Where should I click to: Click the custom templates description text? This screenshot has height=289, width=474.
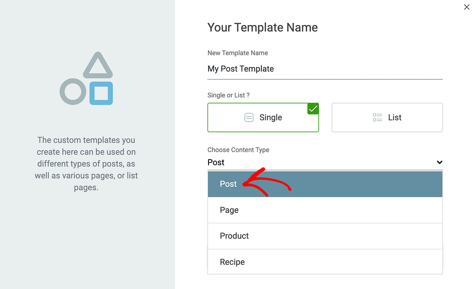86,164
